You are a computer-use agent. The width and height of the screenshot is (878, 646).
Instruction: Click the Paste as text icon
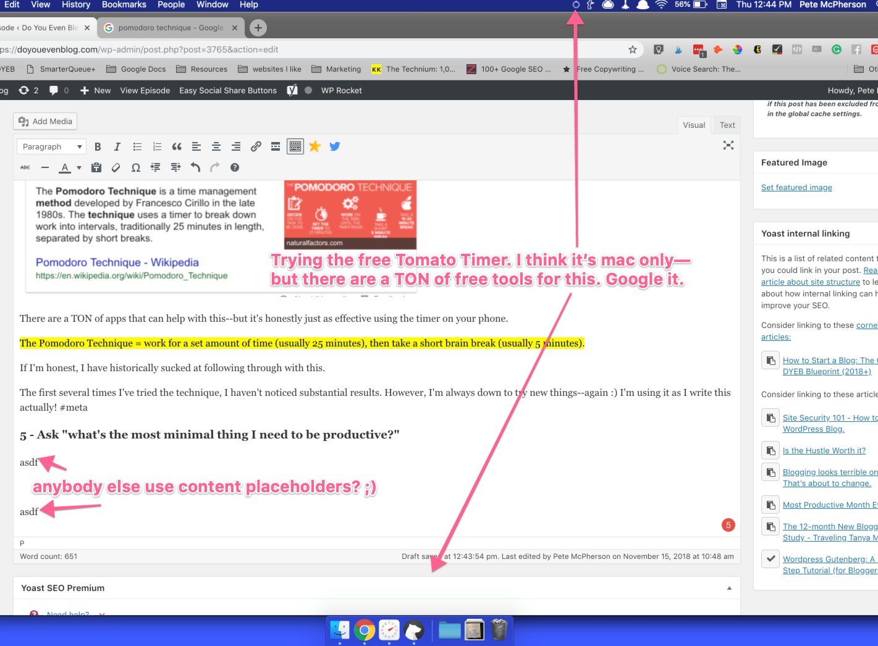(x=96, y=167)
